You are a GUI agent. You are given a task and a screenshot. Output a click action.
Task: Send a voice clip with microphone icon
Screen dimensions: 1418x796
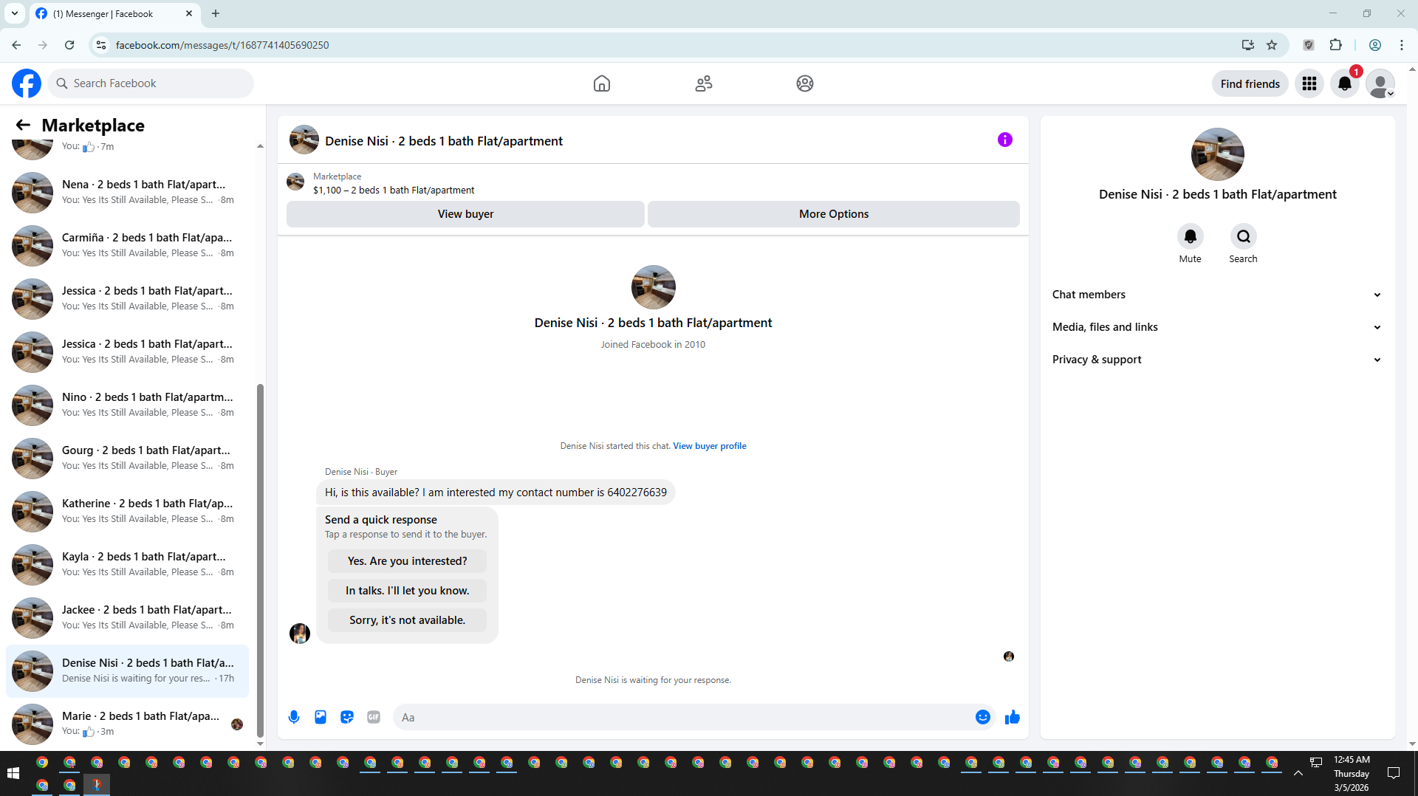294,717
